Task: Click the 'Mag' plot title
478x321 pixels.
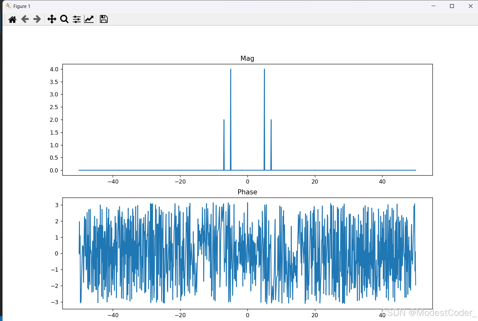Action: 247,59
